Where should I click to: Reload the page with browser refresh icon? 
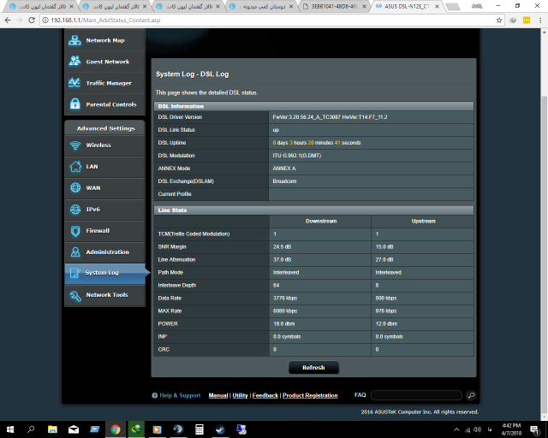(32, 21)
